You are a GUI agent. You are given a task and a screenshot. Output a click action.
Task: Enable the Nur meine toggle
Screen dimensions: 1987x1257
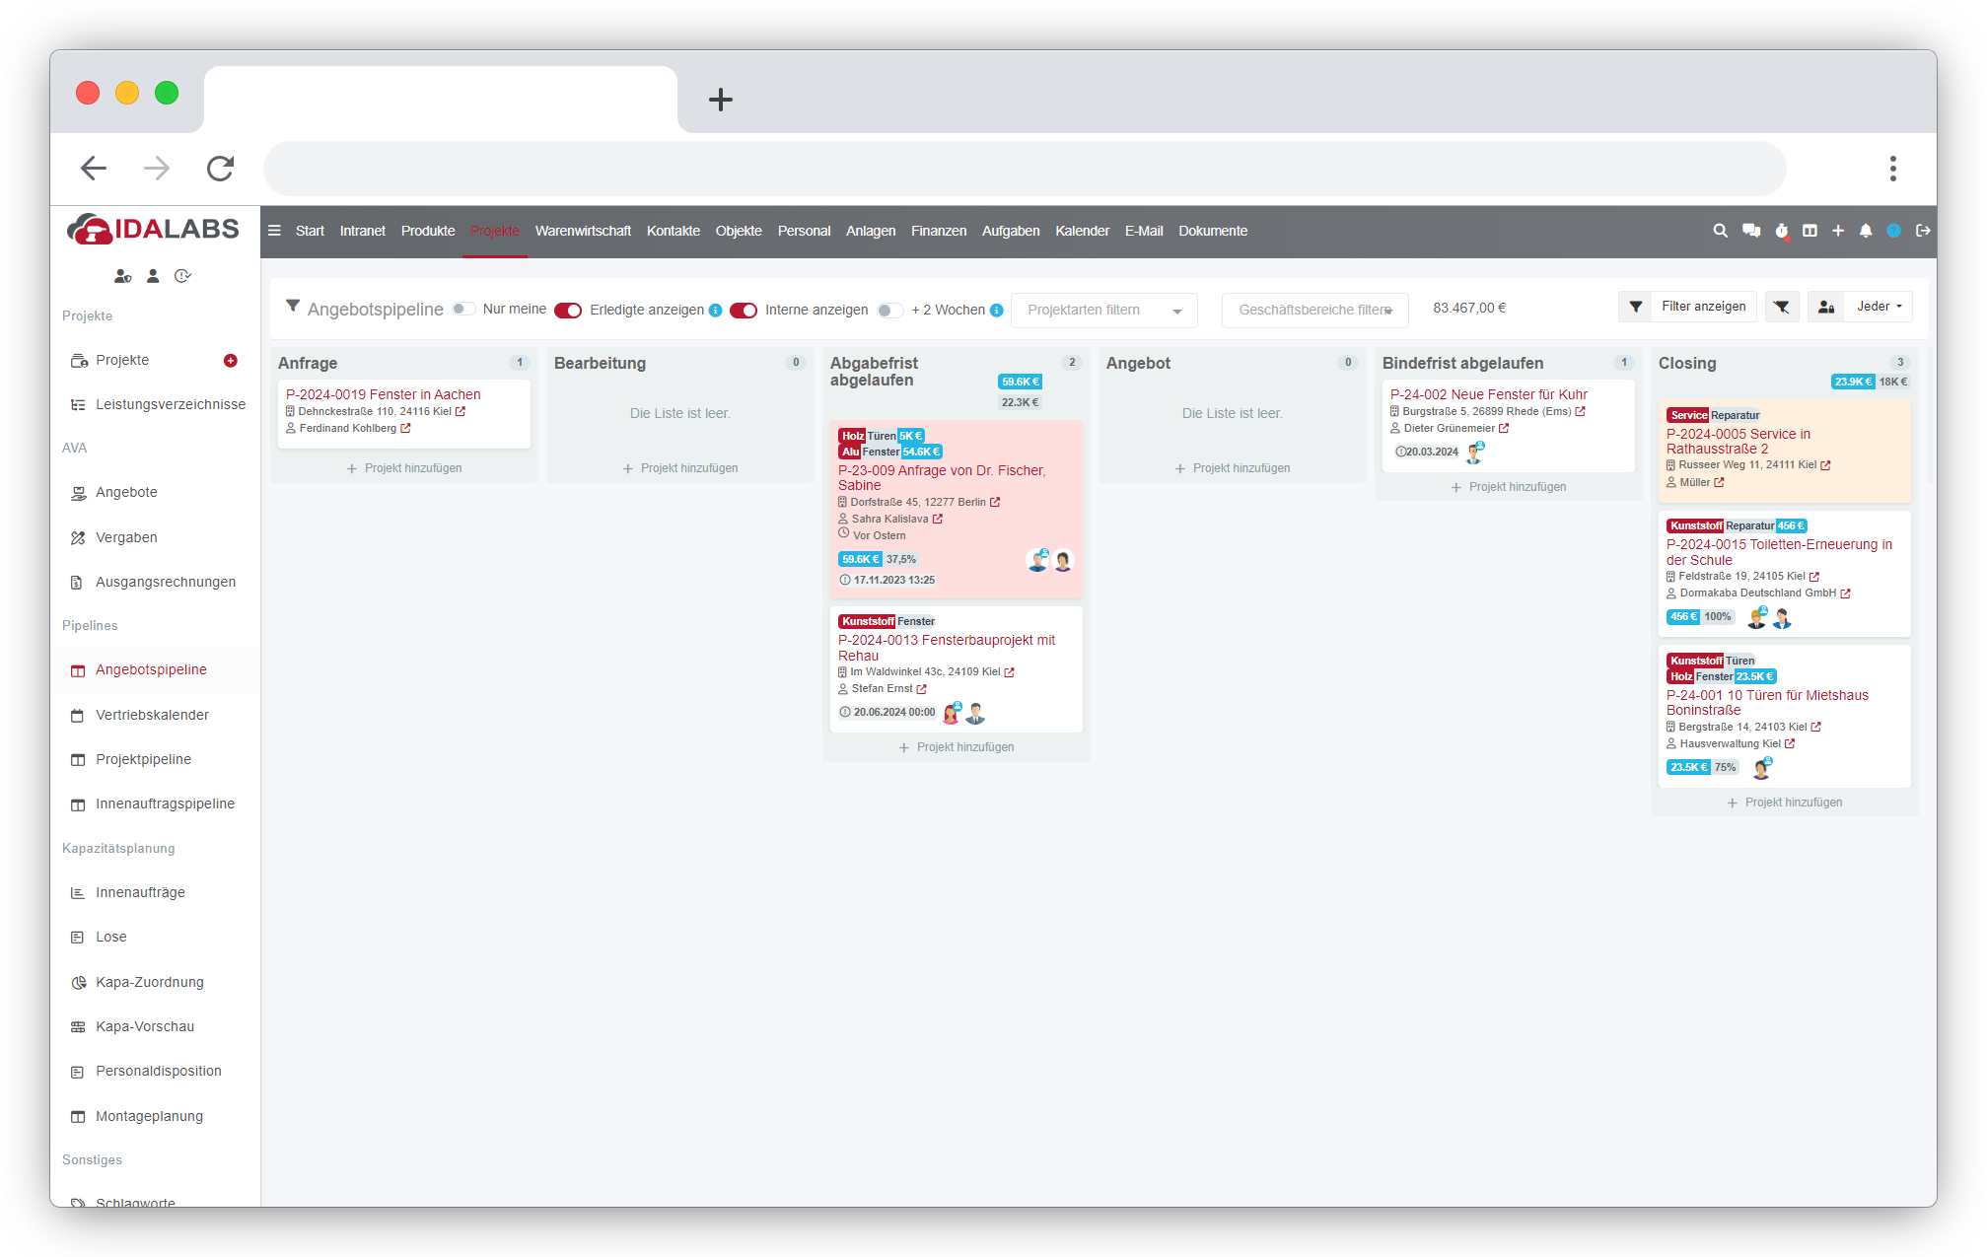pos(463,310)
